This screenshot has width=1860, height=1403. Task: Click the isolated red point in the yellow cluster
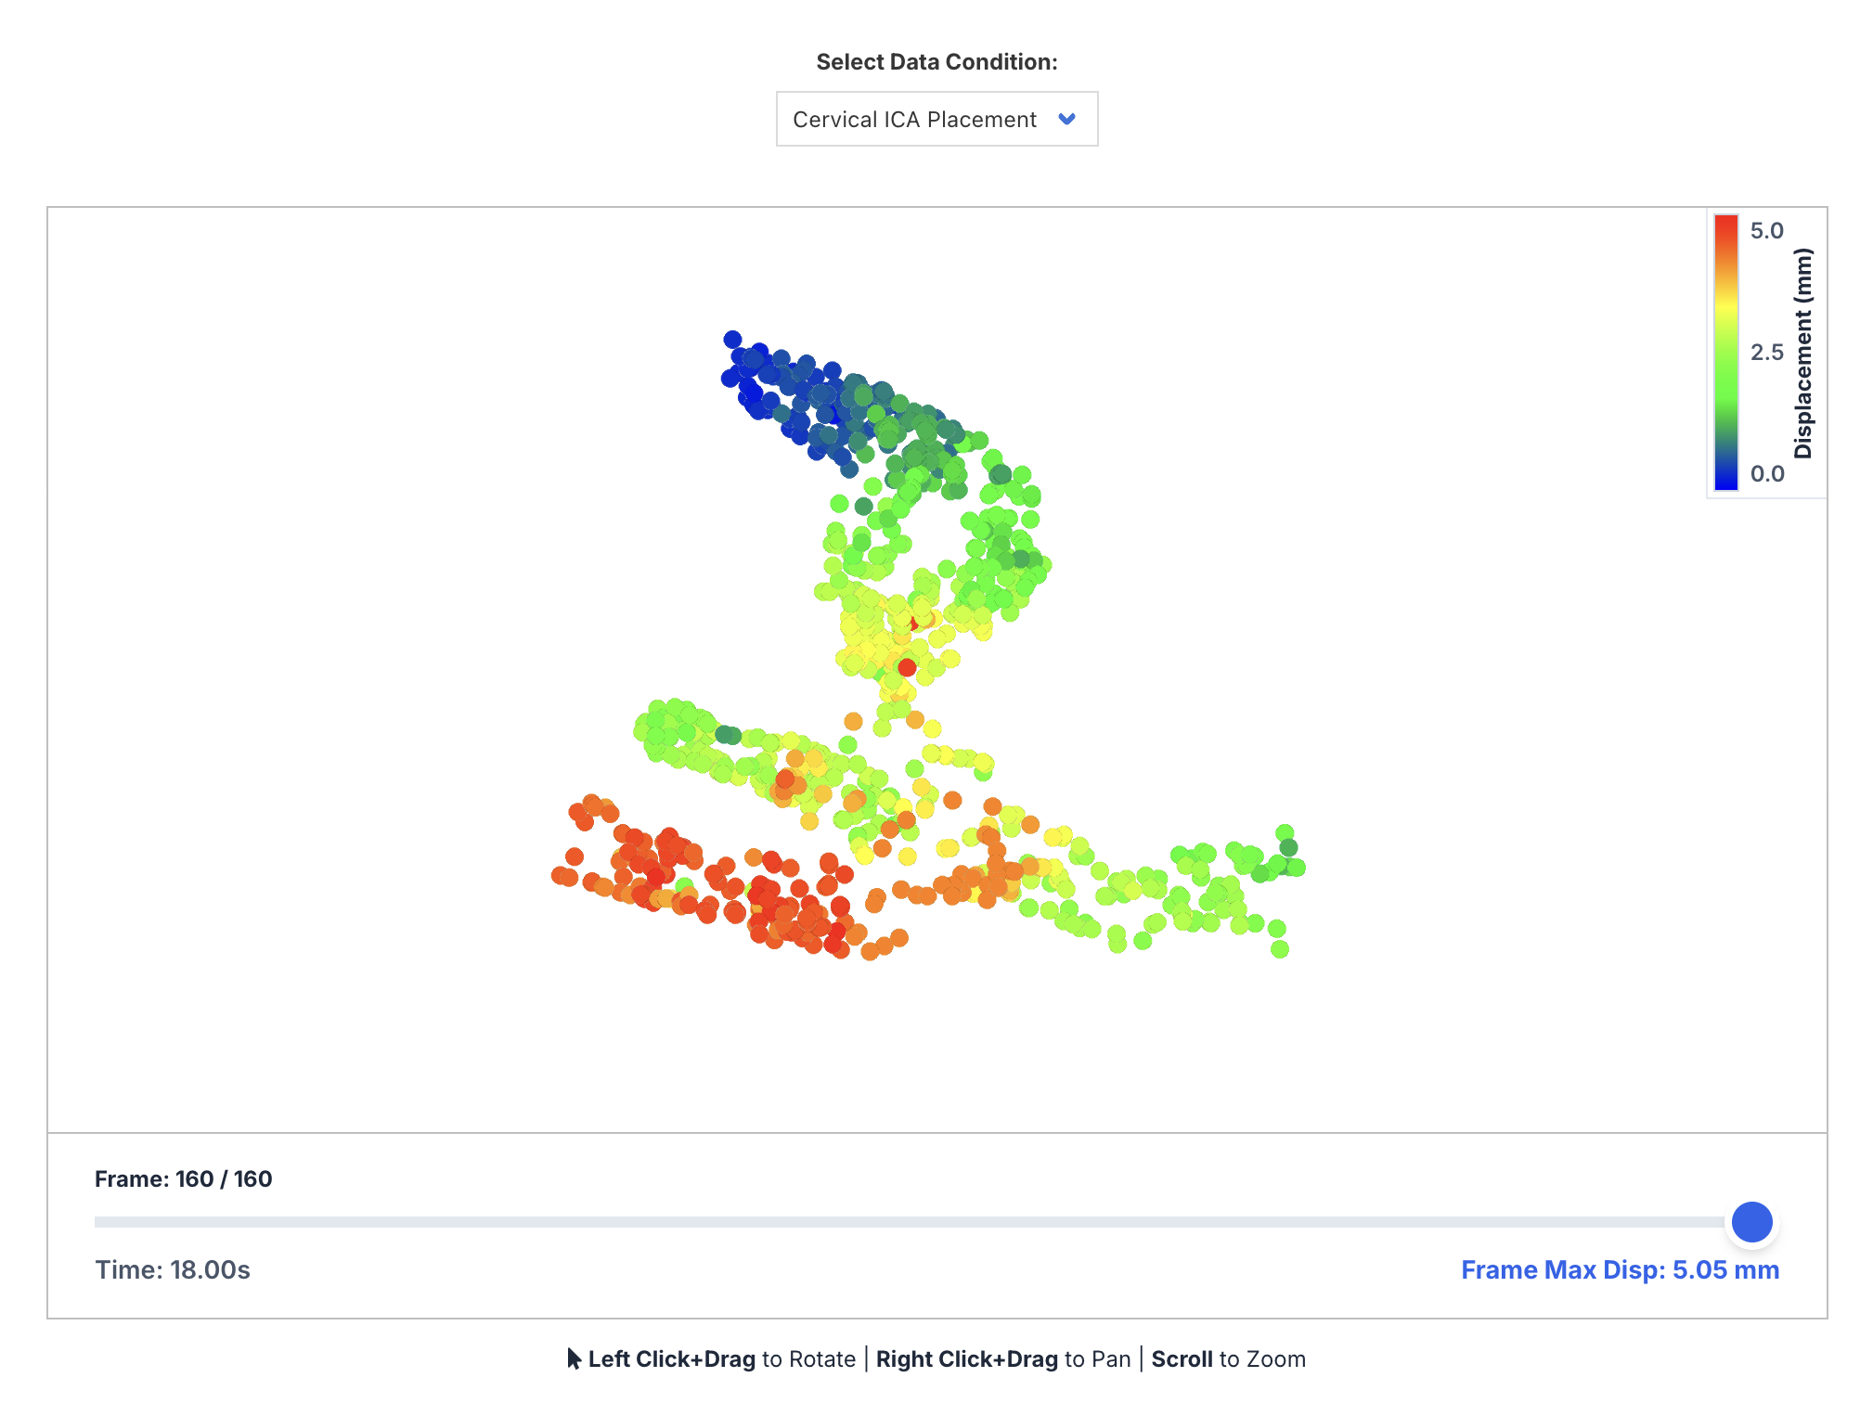(907, 667)
